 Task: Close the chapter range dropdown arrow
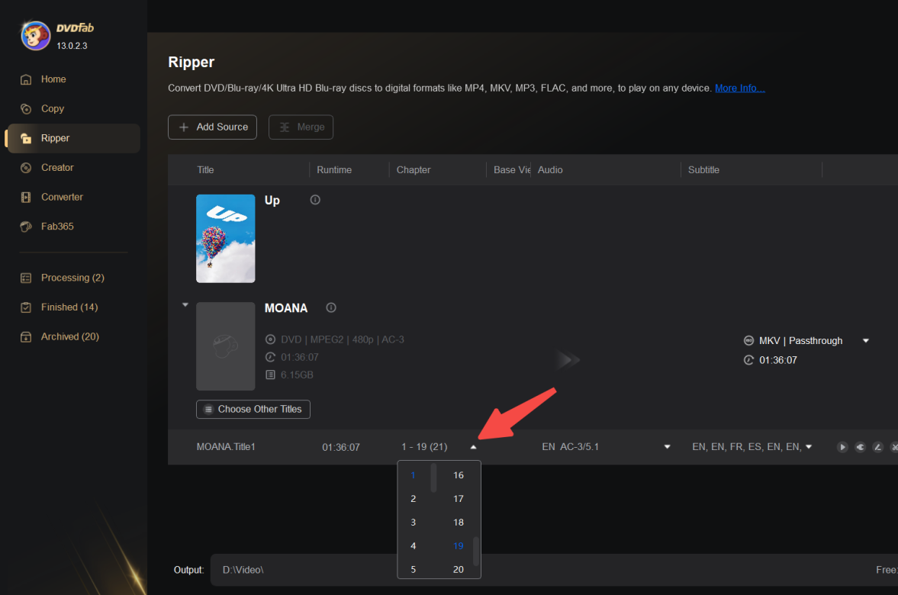(x=473, y=447)
